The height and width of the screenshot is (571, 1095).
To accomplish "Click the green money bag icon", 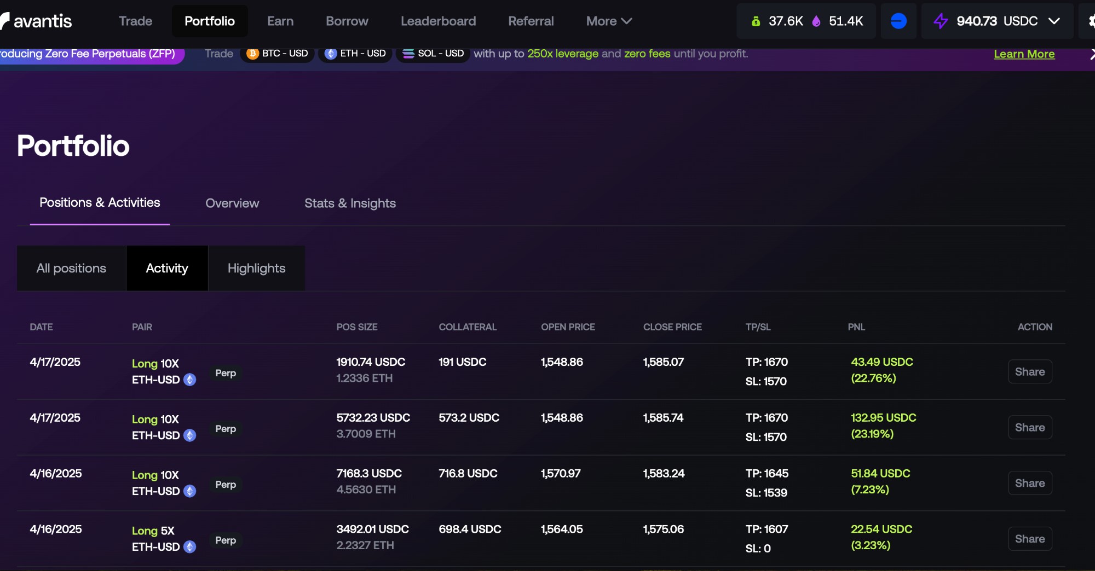I will pos(756,21).
